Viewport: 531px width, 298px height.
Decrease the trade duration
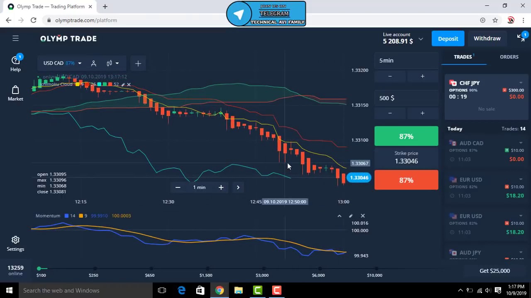[390, 76]
